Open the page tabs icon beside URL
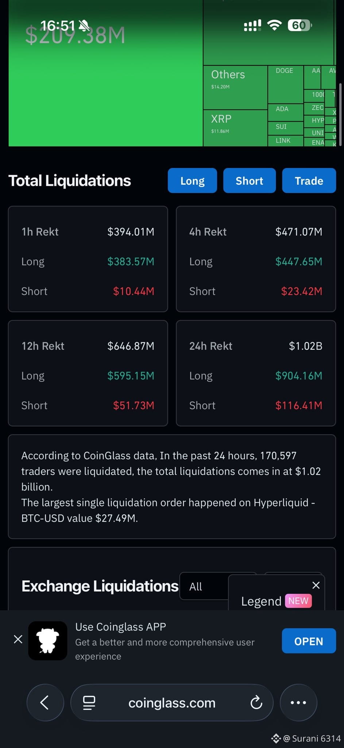 pyautogui.click(x=89, y=702)
